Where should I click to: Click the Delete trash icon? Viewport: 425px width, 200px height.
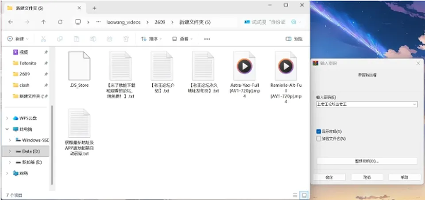tap(126, 39)
